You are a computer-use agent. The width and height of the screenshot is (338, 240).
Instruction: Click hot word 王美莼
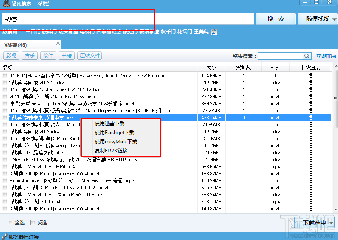click(201, 32)
